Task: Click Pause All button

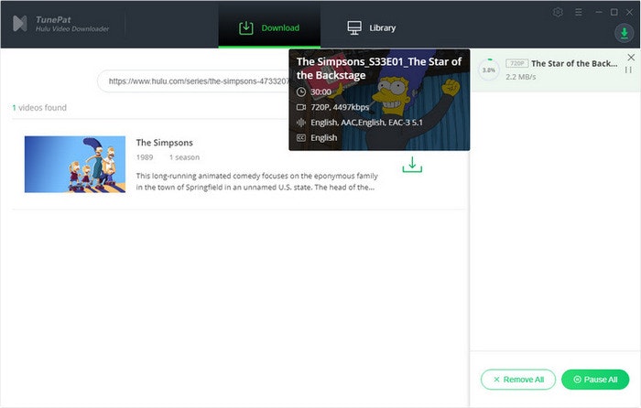Action: click(595, 380)
